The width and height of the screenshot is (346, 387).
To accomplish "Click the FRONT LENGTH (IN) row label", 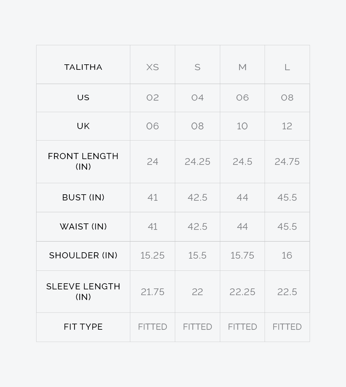I will 83,161.
